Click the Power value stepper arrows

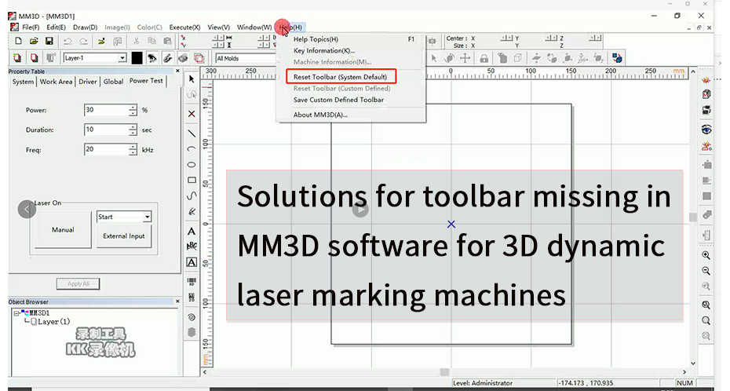pos(133,111)
